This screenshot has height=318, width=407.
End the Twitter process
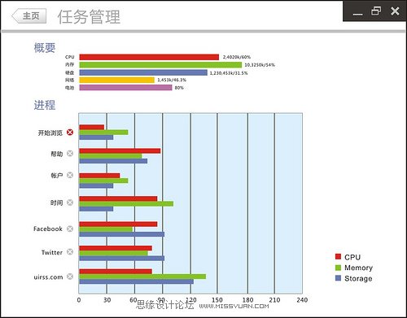pyautogui.click(x=70, y=252)
